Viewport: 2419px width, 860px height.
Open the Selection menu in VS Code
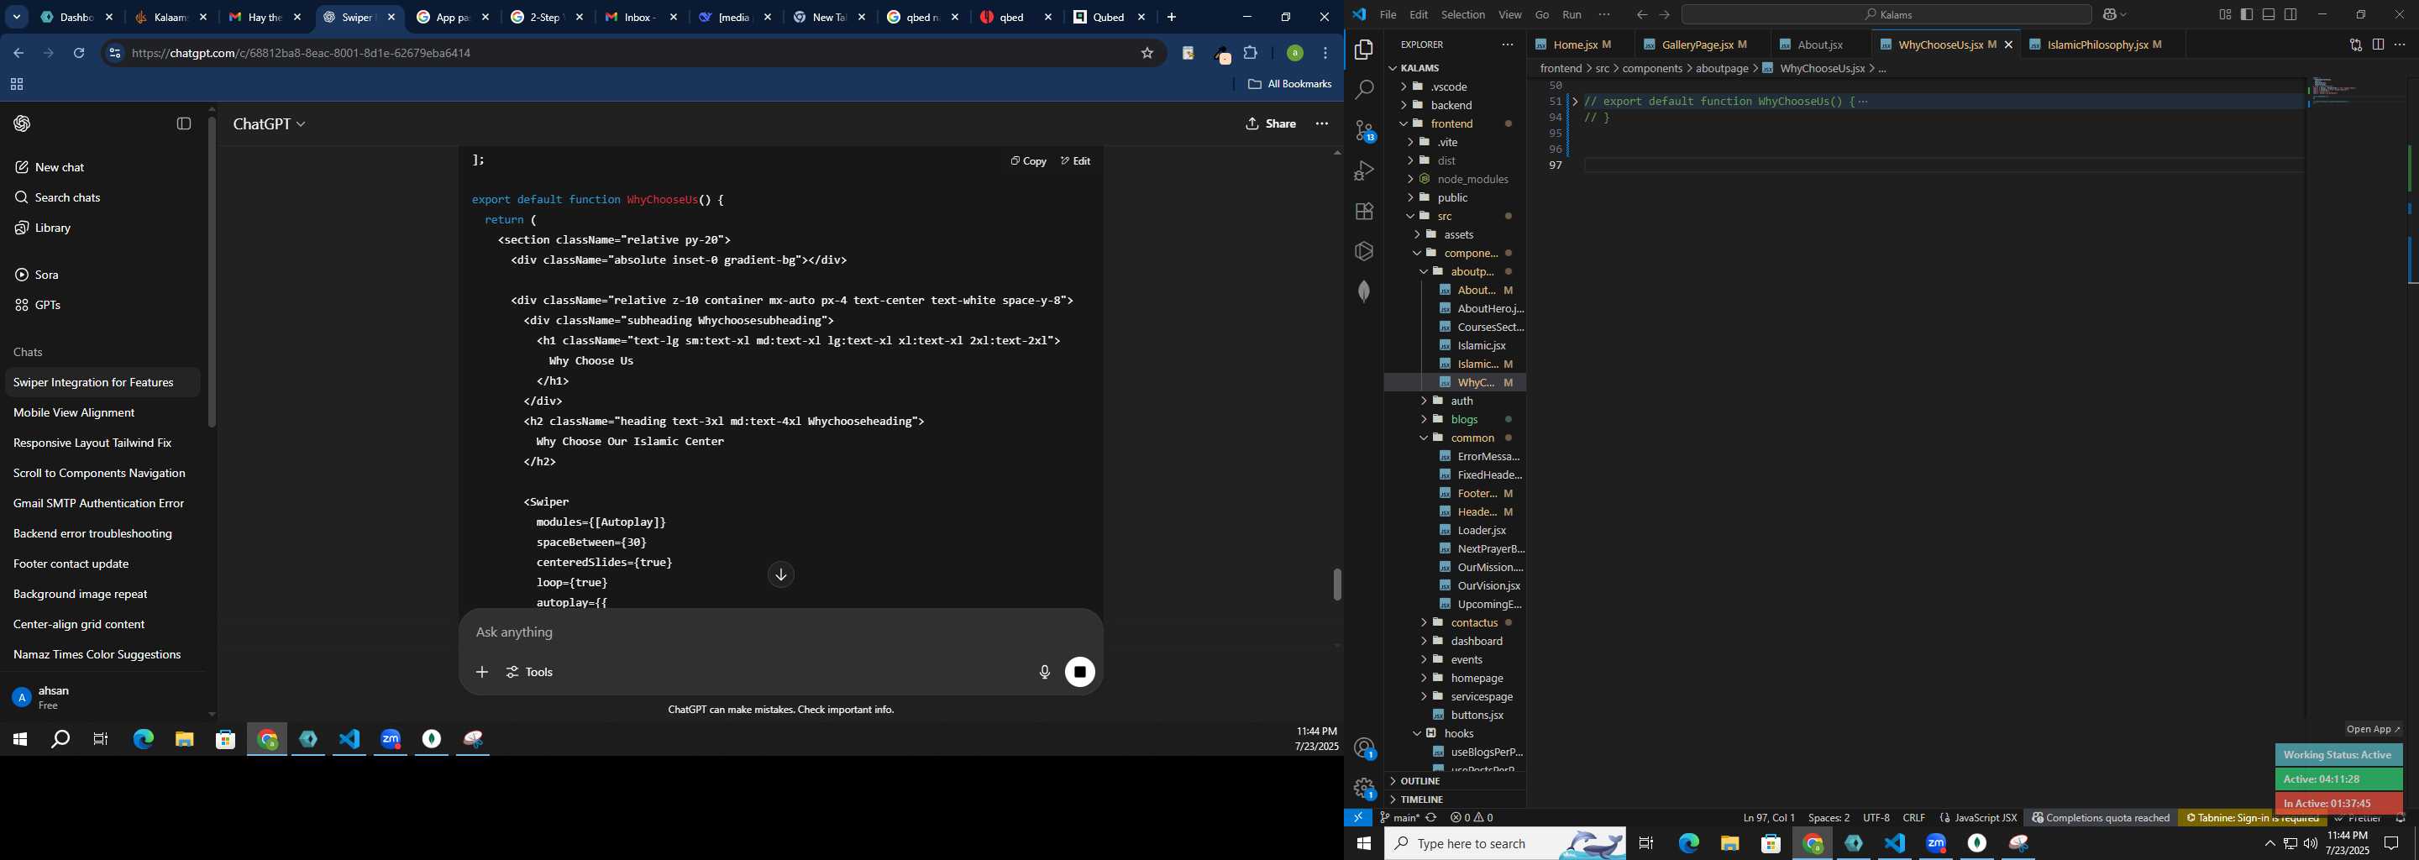click(x=1463, y=14)
